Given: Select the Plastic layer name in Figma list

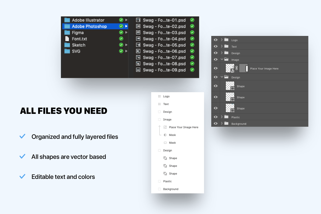Looking at the screenshot, I should pos(167,181).
